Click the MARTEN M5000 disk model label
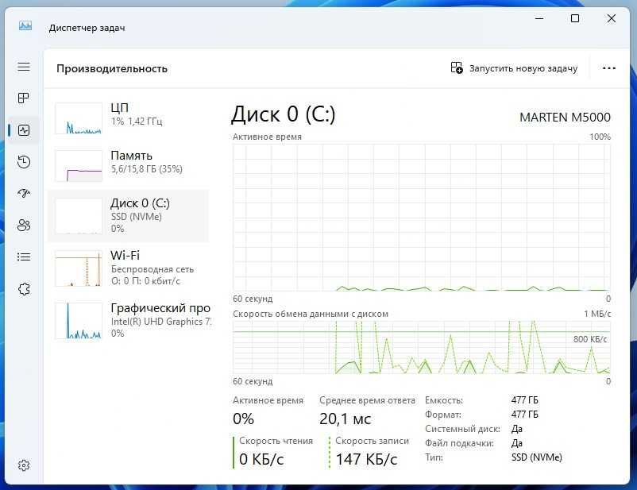The width and height of the screenshot is (637, 490). pos(565,118)
